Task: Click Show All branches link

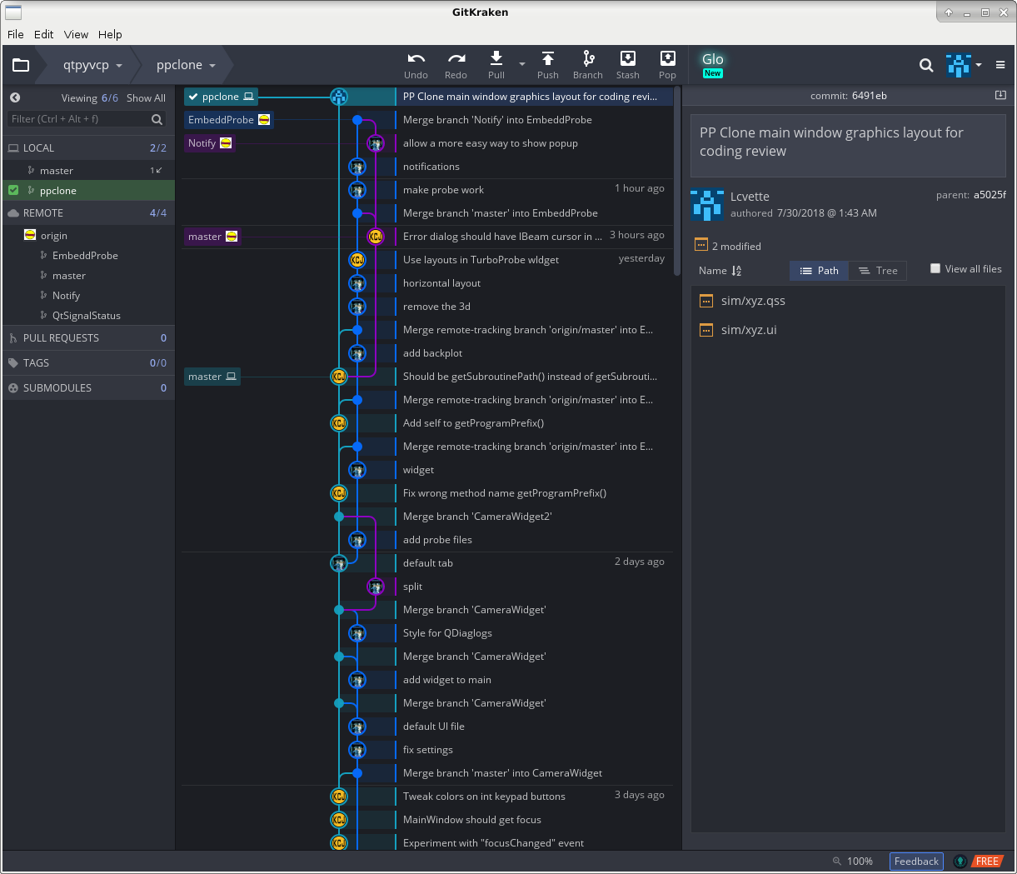Action: [x=146, y=97]
